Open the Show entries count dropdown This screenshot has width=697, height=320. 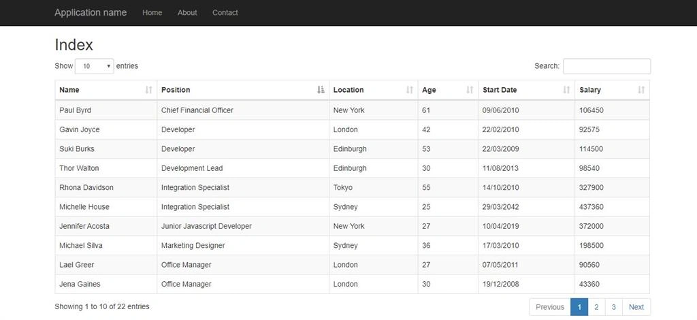coord(94,66)
